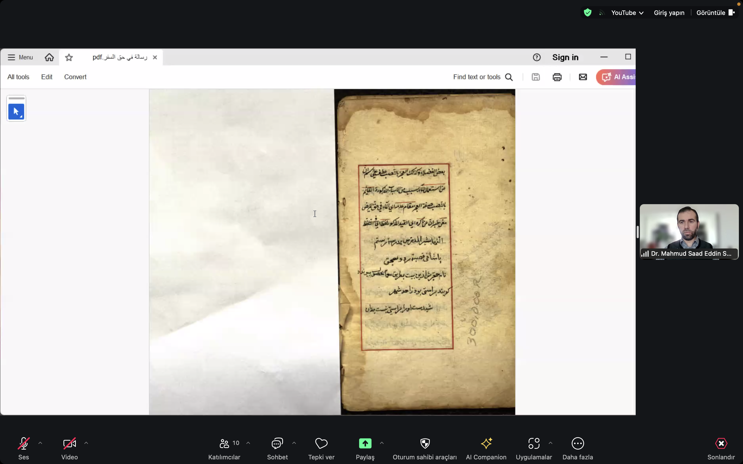End the meeting with Sonlandır
Screen dimensions: 743x464
click(721, 448)
